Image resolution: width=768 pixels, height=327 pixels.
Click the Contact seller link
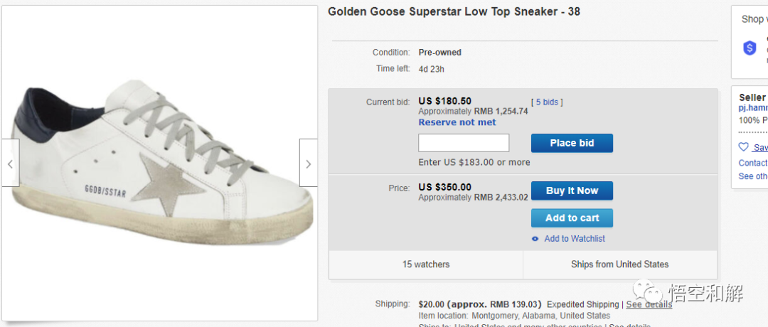tap(753, 163)
